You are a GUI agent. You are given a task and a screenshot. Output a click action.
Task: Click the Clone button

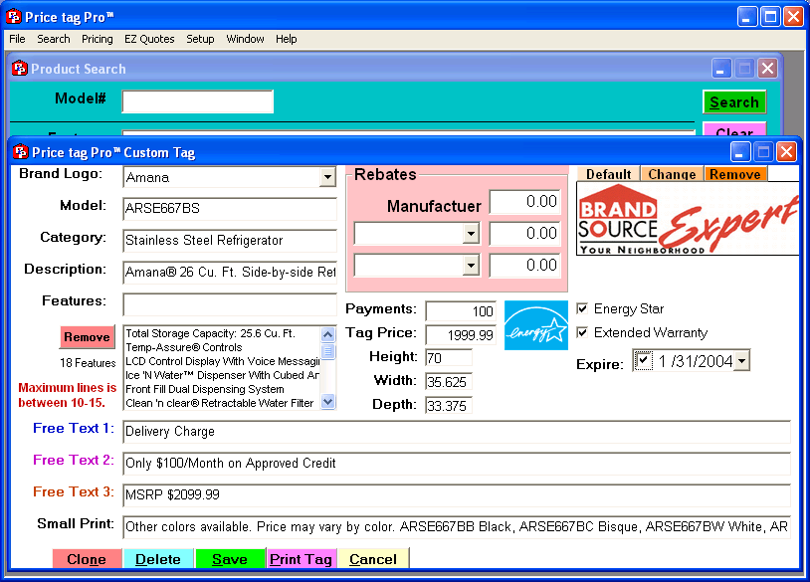coord(87,559)
